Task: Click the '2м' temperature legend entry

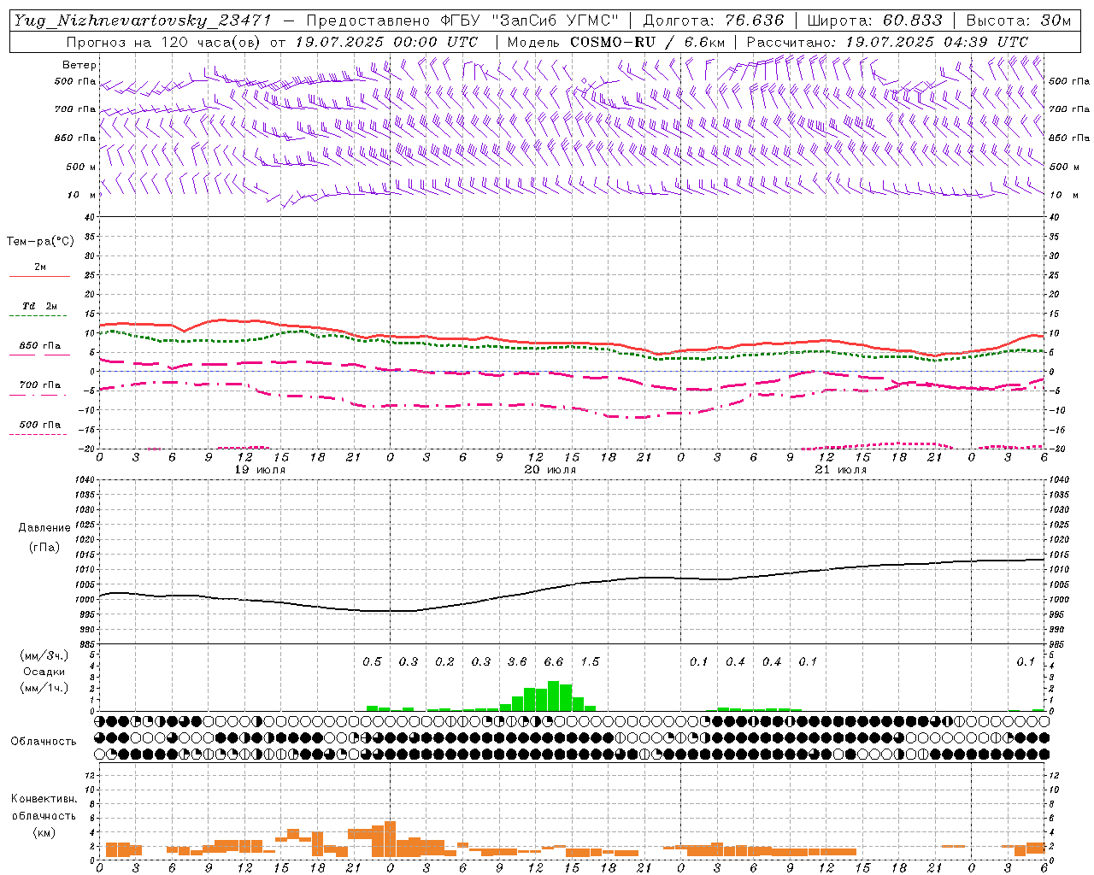Action: point(40,267)
